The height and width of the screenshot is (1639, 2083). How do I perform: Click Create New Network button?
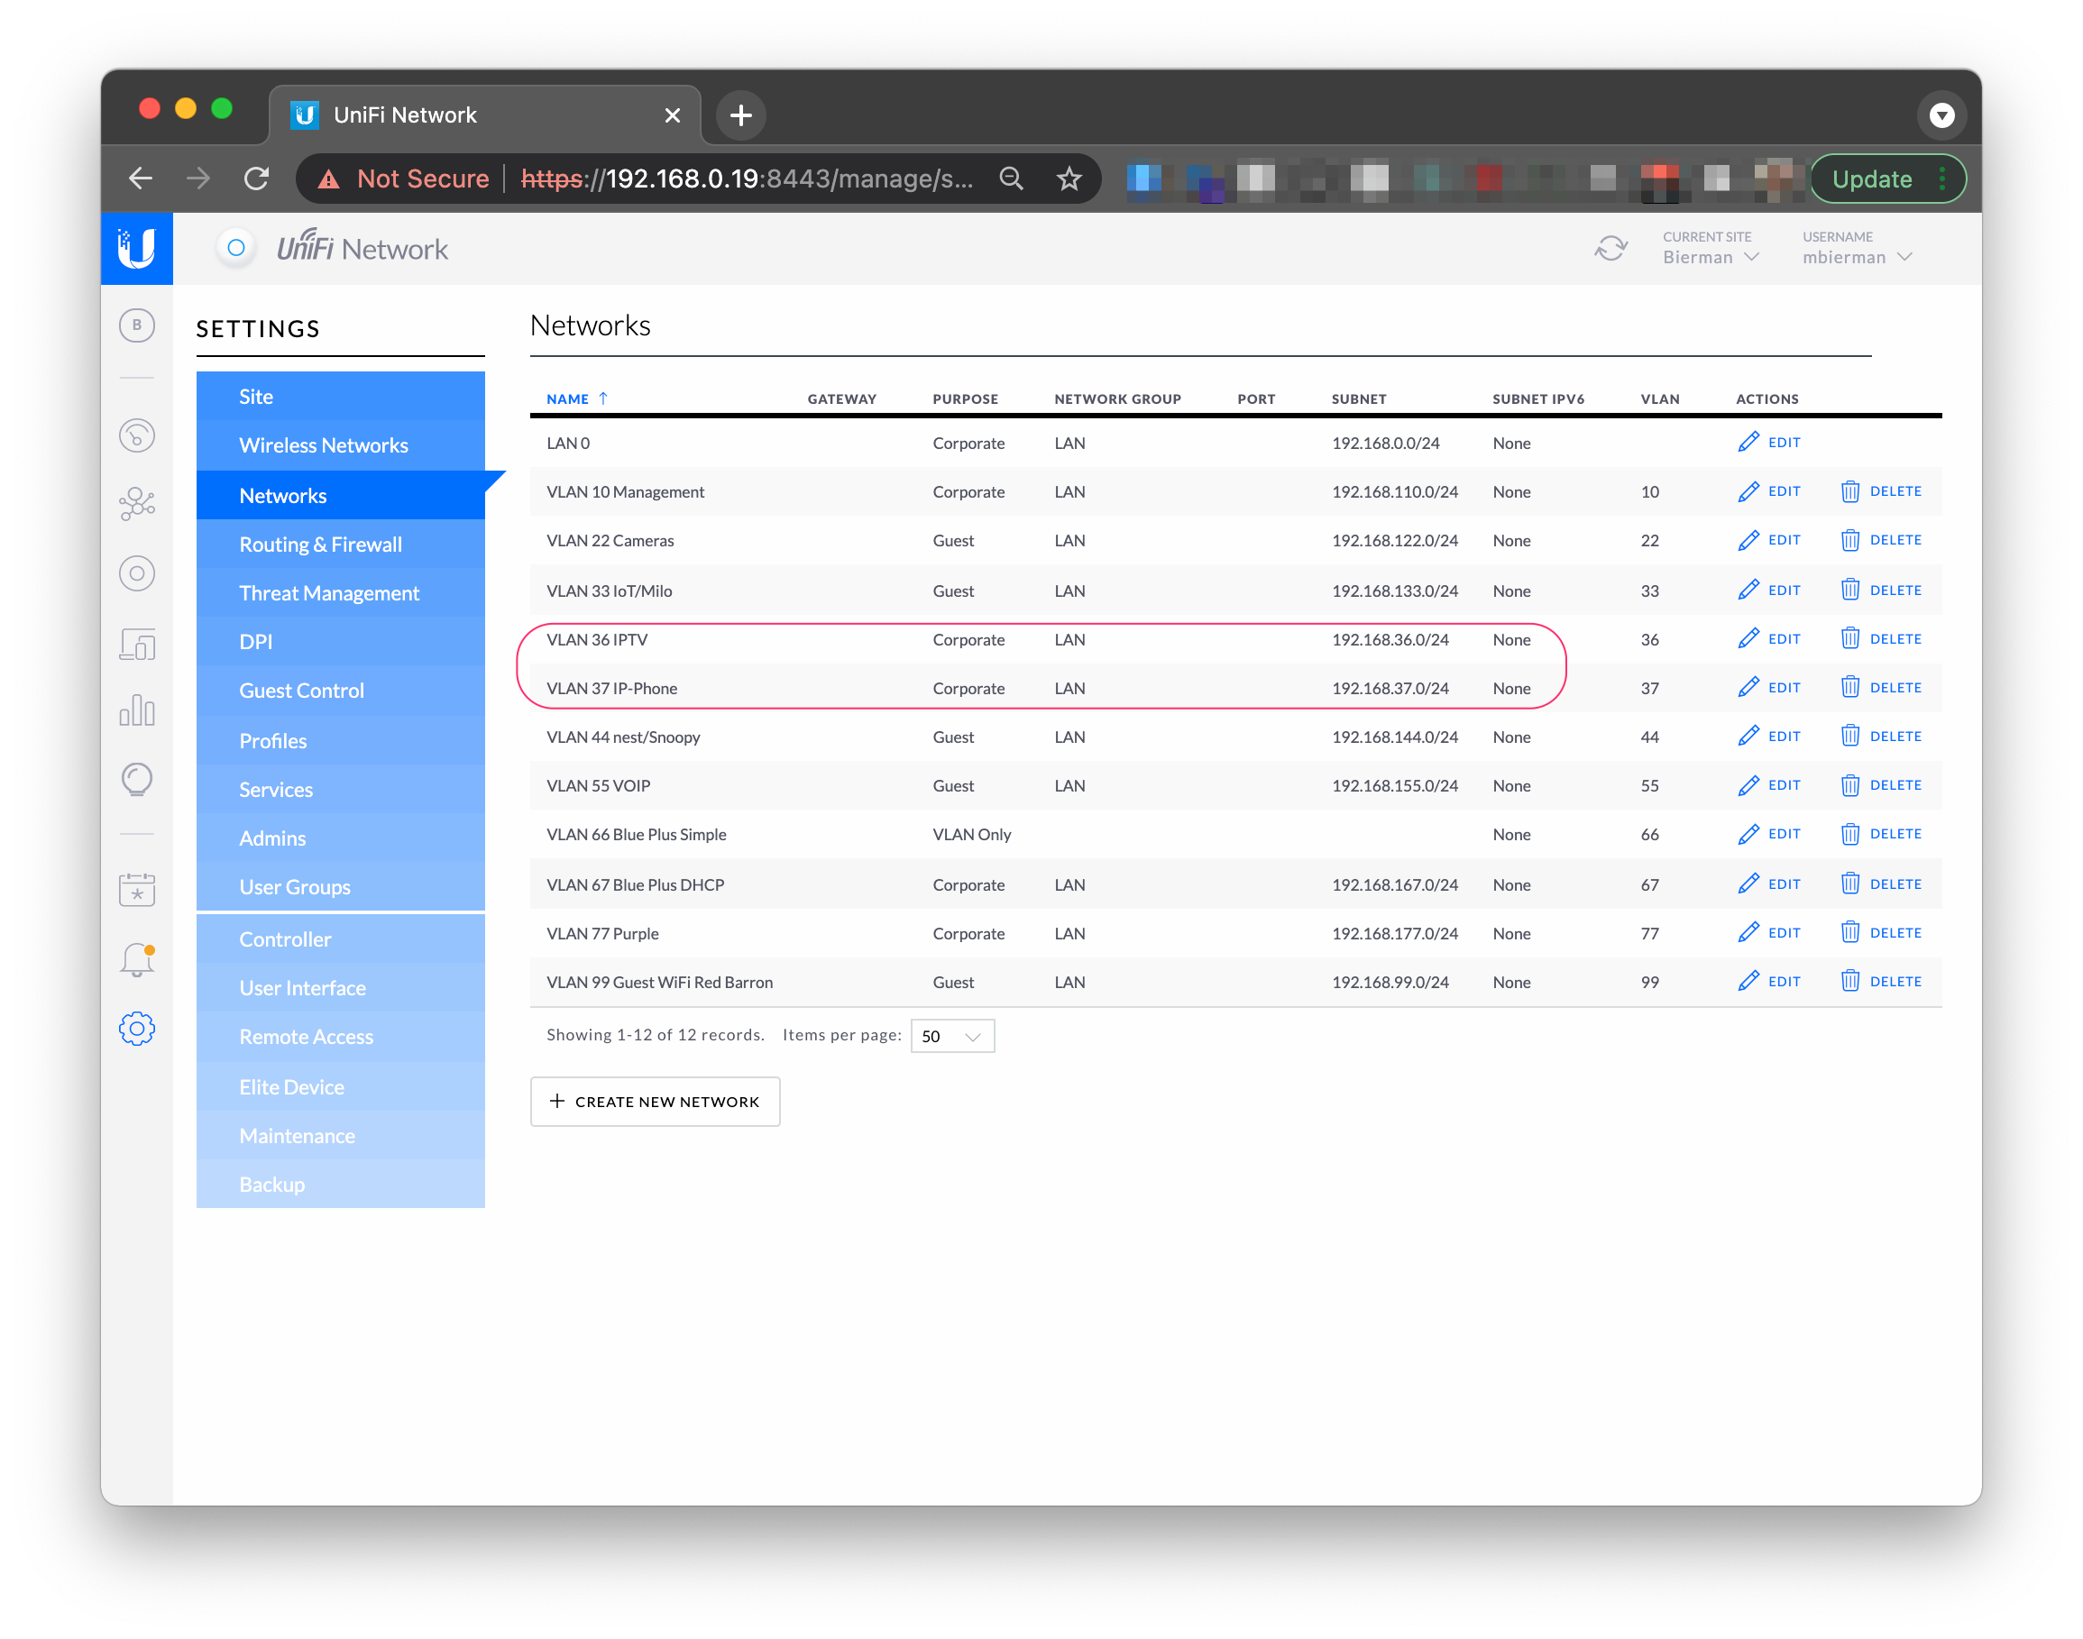[655, 1102]
